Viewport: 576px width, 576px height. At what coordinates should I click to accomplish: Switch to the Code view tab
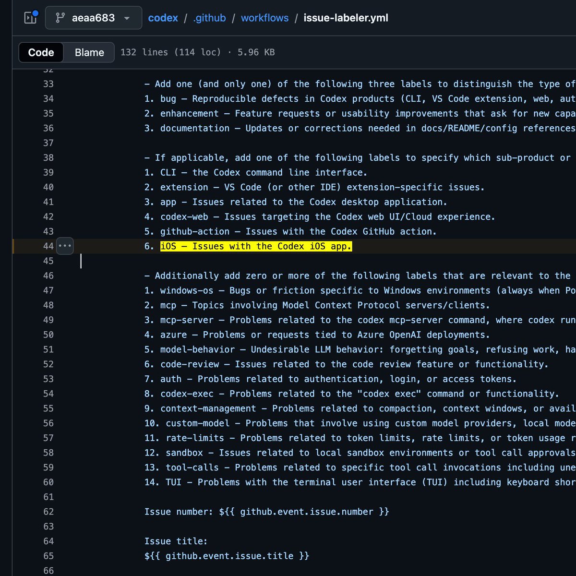41,52
